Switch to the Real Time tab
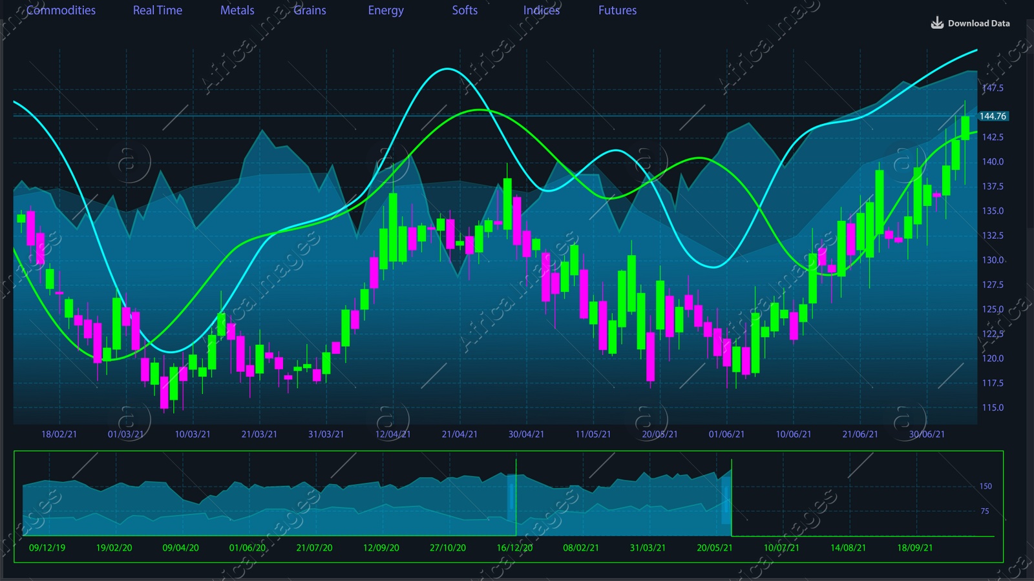Screen dimensions: 1034x581 click(158, 10)
